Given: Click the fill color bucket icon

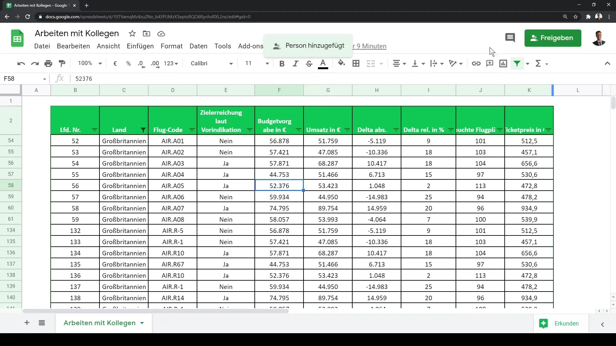Looking at the screenshot, I should click(x=341, y=63).
